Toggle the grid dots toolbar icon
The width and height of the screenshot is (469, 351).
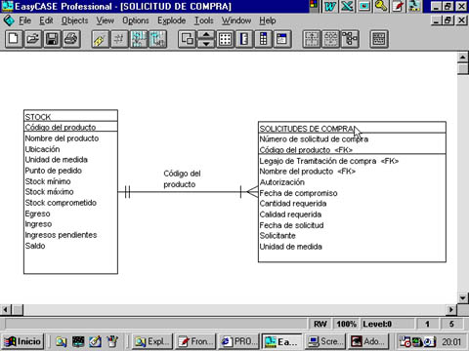tap(226, 39)
